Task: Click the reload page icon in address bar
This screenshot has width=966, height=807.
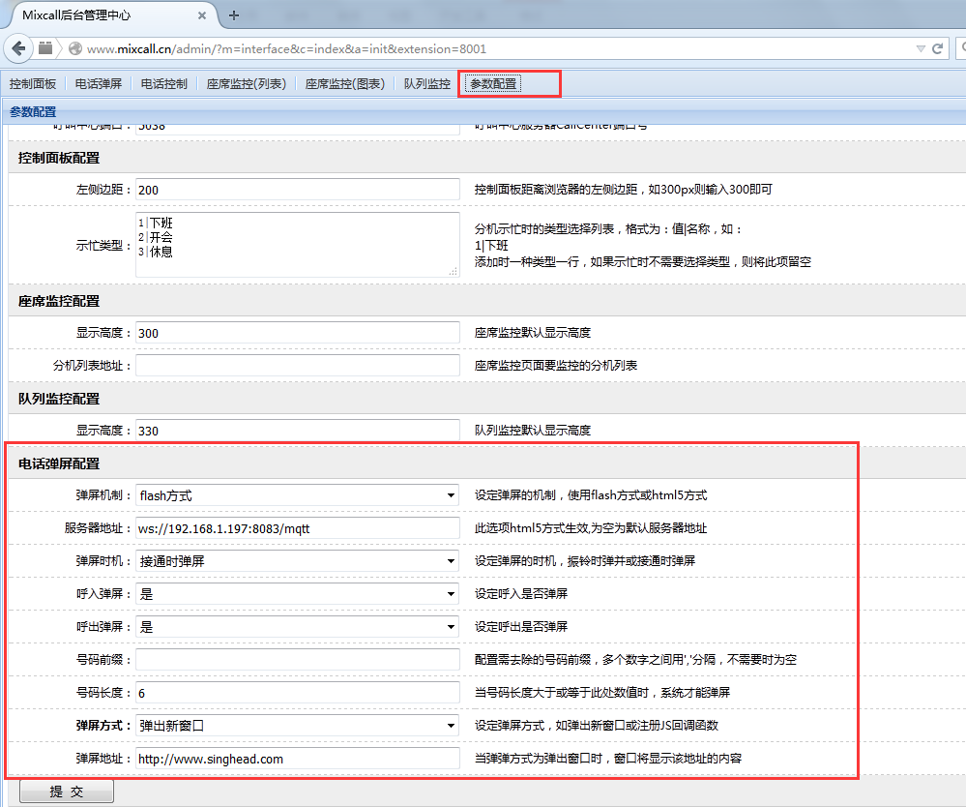Action: [x=937, y=48]
